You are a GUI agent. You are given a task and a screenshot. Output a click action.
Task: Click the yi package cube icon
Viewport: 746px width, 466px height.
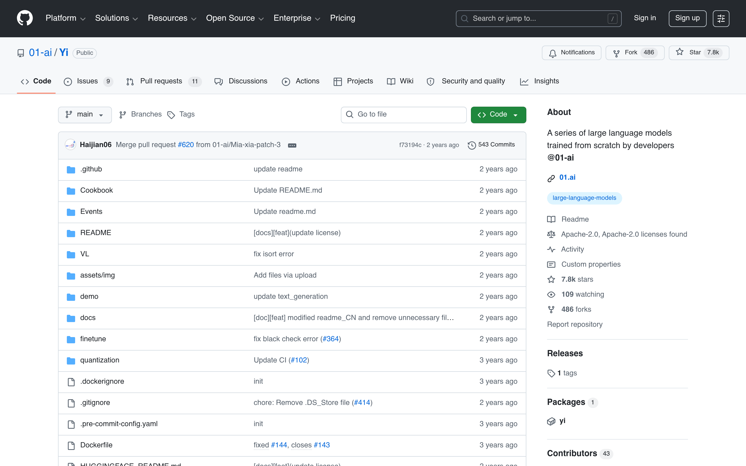(x=551, y=421)
